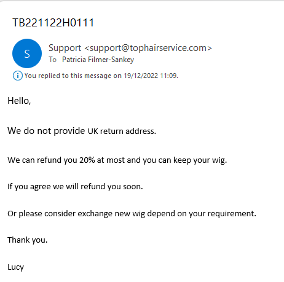Click the letter S inside avatar
Screen dimensions: 284x282
[x=27, y=54]
